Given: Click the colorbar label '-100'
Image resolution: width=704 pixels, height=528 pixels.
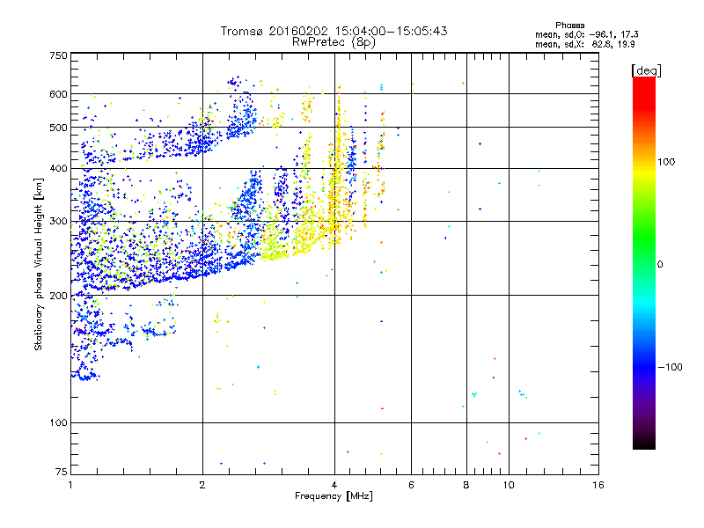Looking at the screenshot, I should 670,367.
